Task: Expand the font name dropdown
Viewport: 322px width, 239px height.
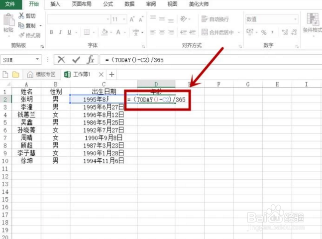Action: coord(108,19)
